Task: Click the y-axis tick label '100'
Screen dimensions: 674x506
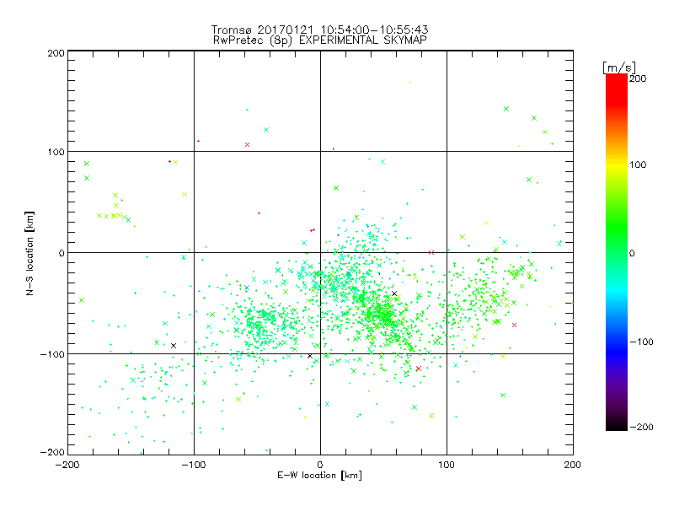Action: coord(56,152)
